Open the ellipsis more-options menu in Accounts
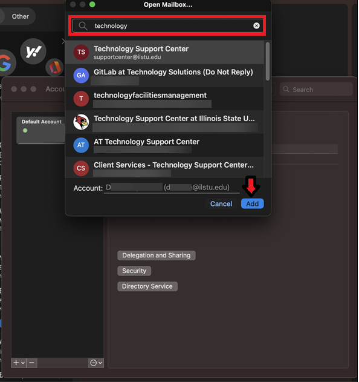 coord(96,363)
